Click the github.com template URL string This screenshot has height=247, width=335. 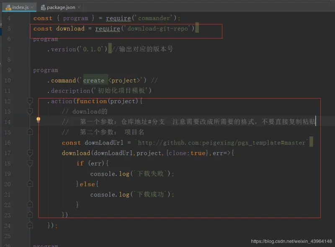click(x=222, y=143)
